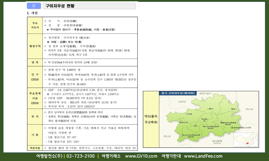The image size is (269, 161).
Task: Click the 여행가판대 footer text
Action: pyautogui.click(x=171, y=156)
